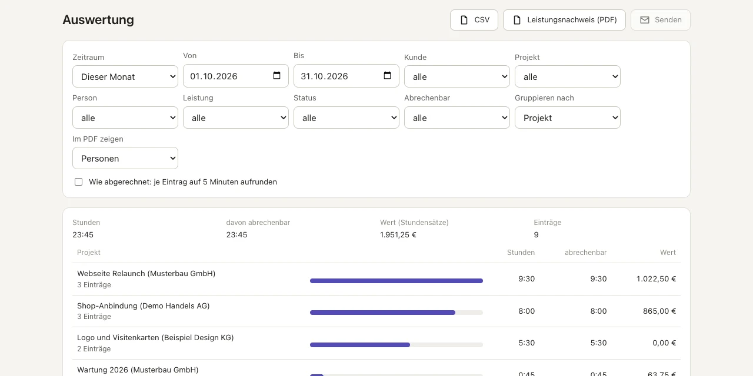Click the Einträge count 9
The height and width of the screenshot is (376, 753).
[536, 235]
